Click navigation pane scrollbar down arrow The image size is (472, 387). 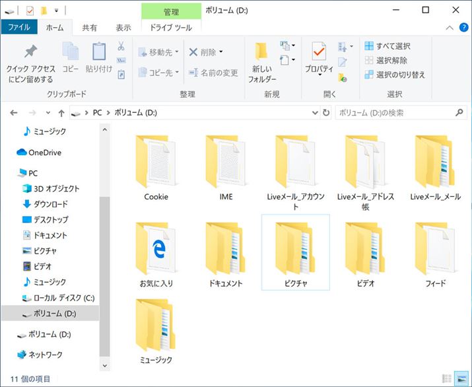click(104, 366)
